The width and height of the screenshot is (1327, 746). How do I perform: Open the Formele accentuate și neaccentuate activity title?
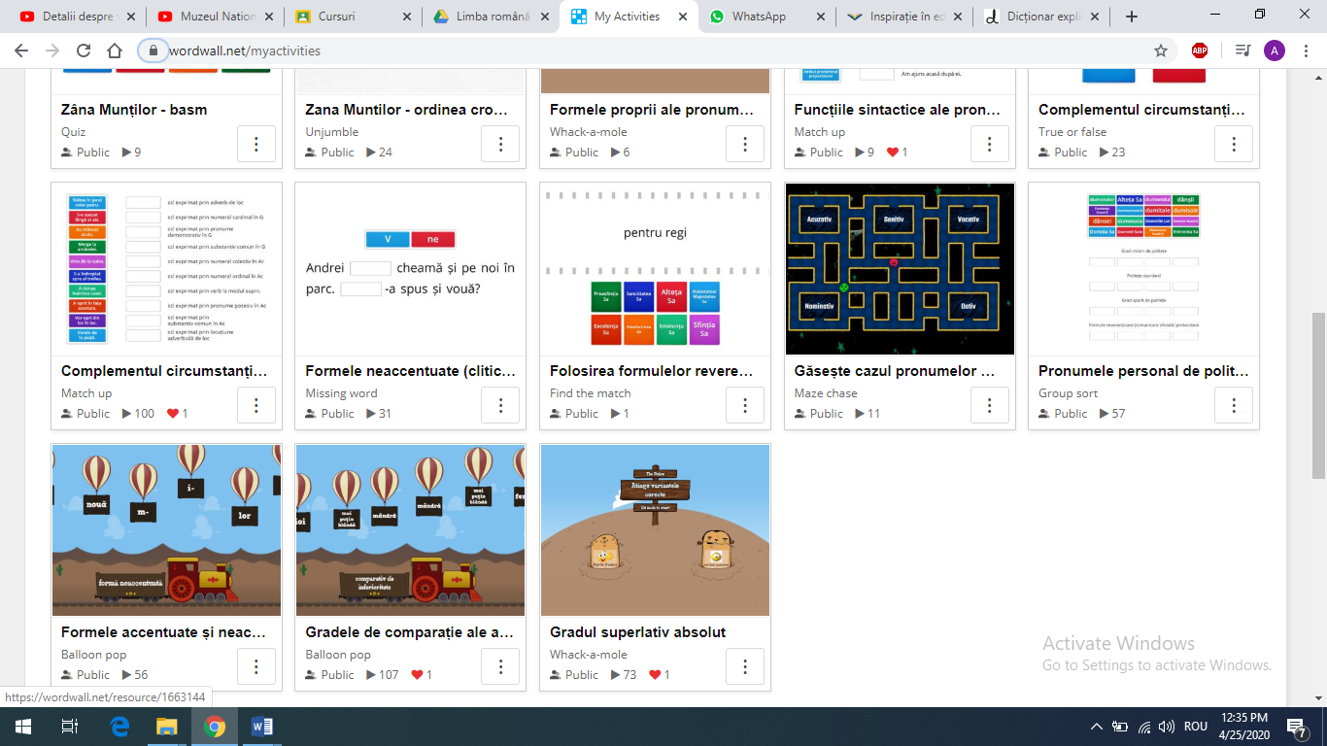click(x=163, y=632)
